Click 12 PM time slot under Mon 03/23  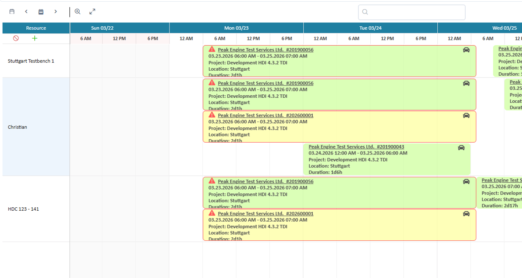pyautogui.click(x=253, y=39)
